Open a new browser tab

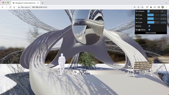click(x=43, y=3)
